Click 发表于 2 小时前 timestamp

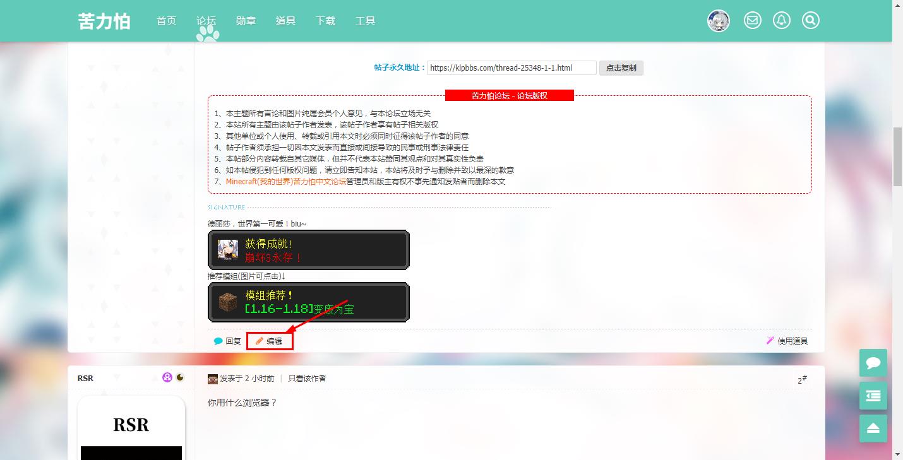247,379
